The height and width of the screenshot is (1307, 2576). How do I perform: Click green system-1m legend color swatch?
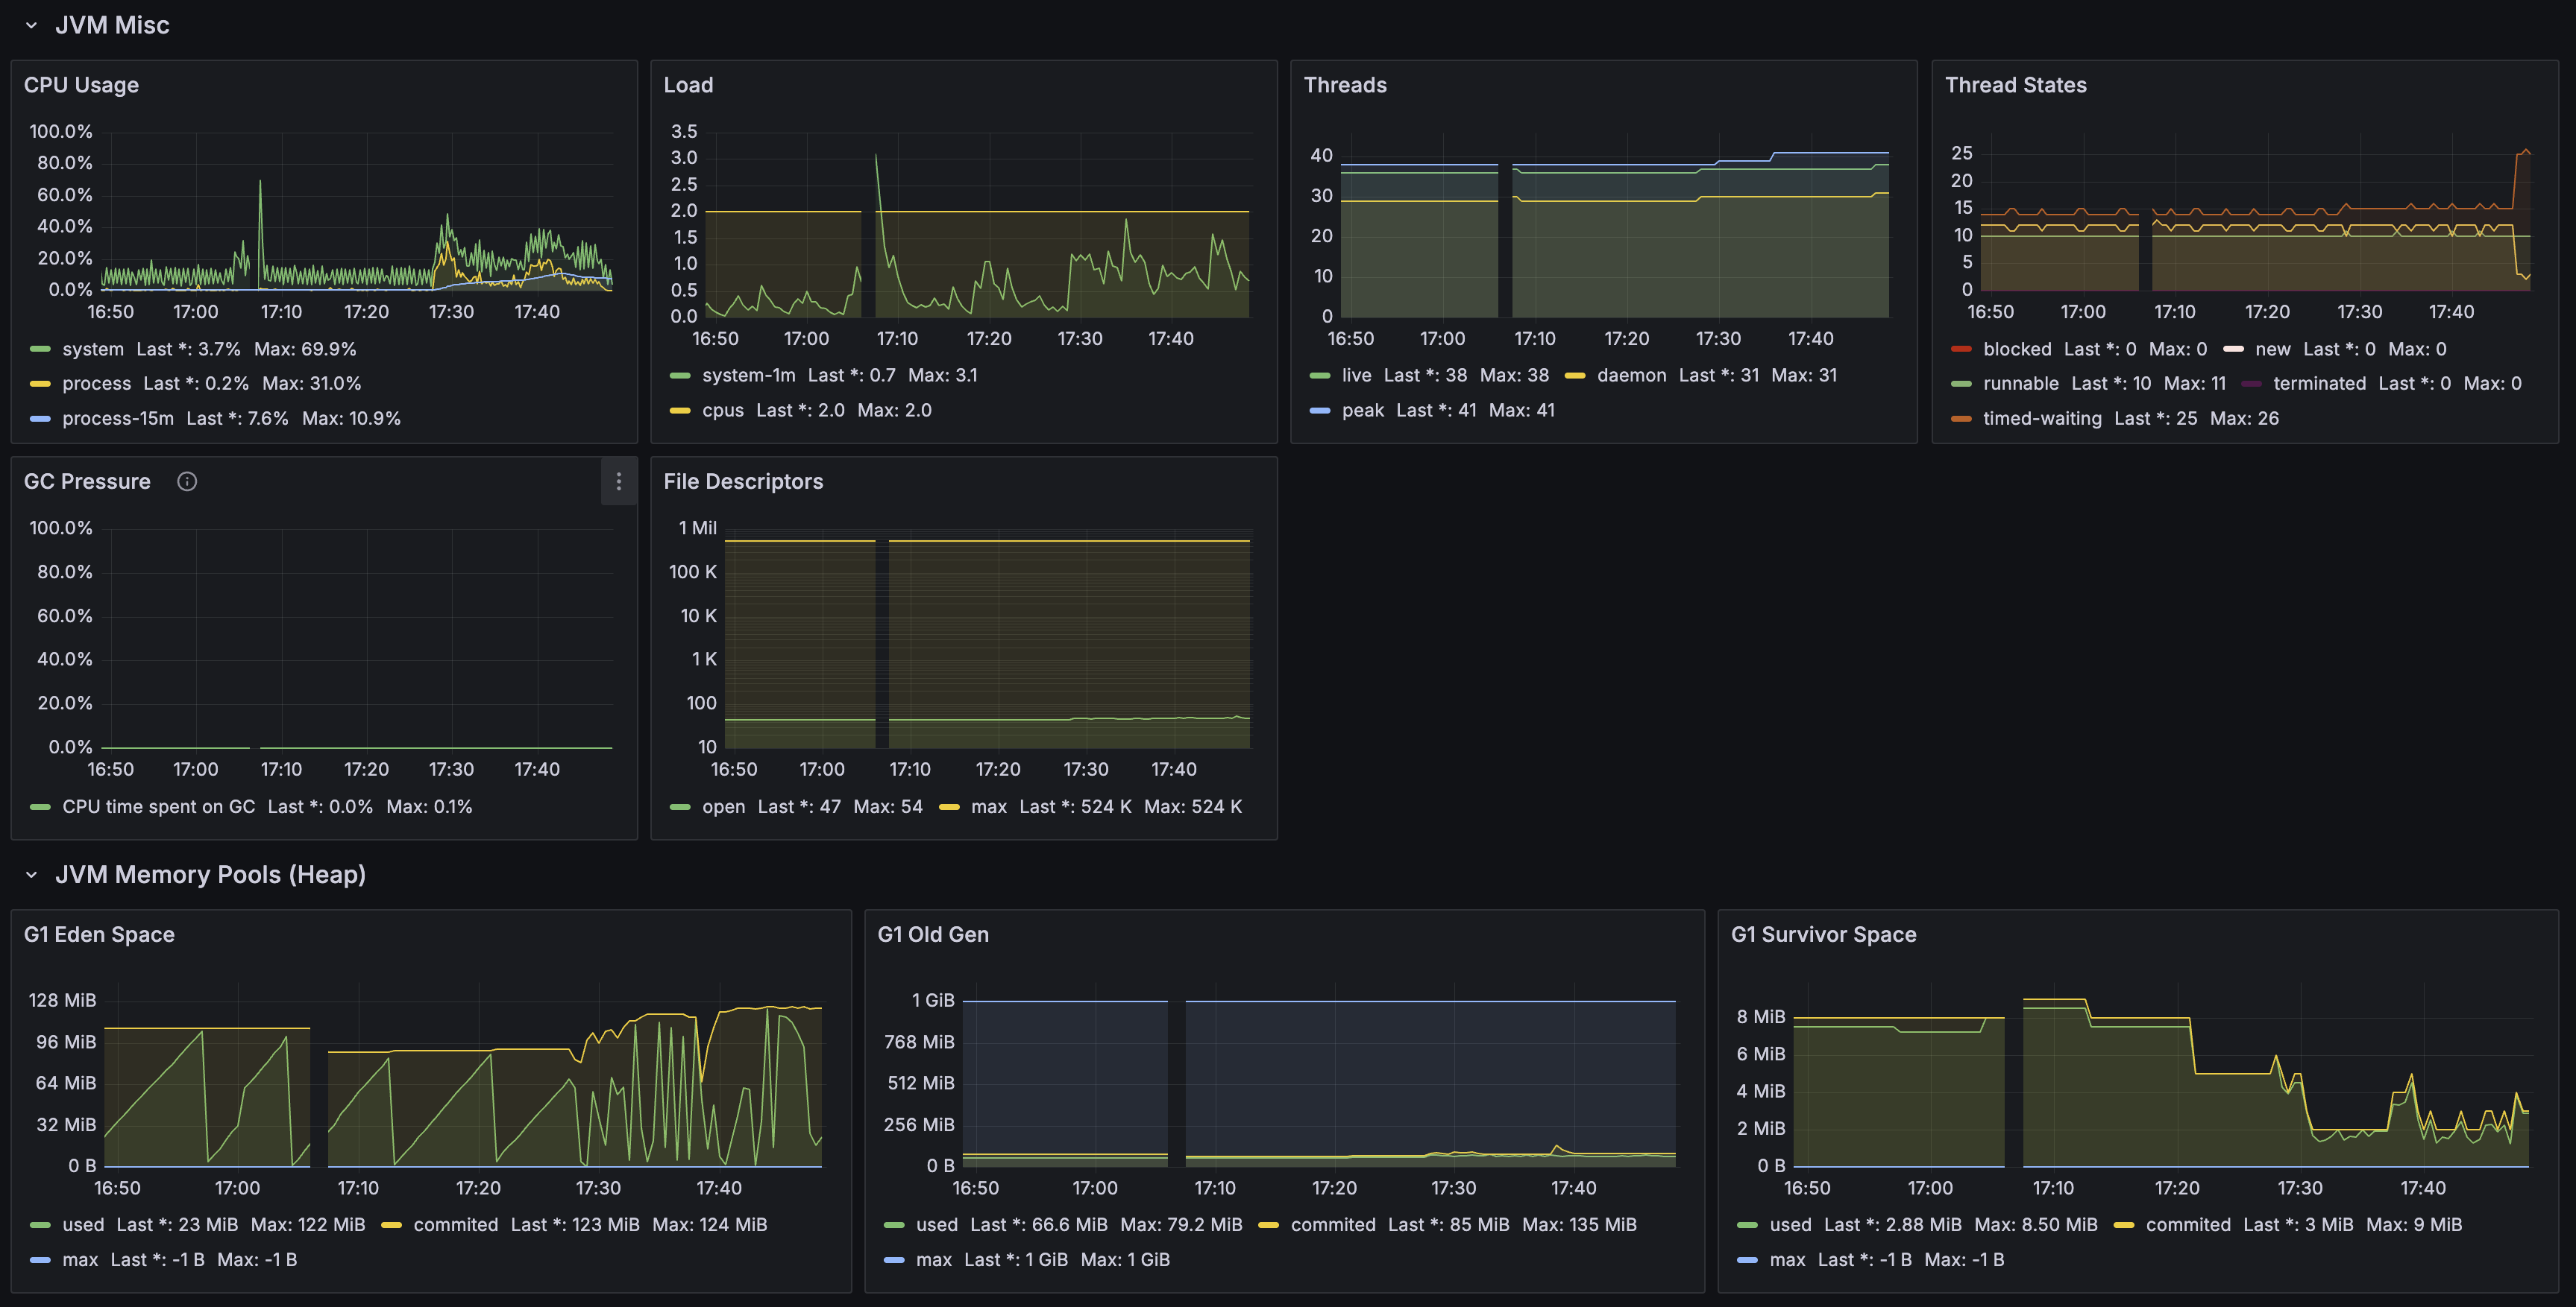(x=680, y=376)
